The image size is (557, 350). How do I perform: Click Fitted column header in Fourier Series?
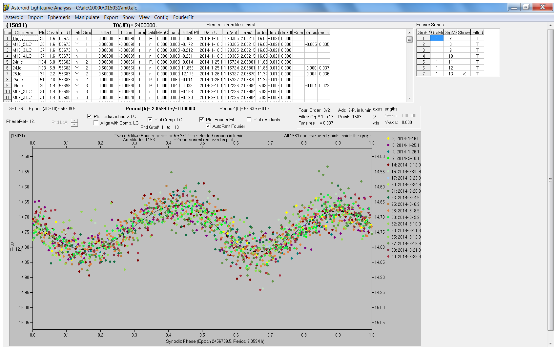pyautogui.click(x=478, y=32)
